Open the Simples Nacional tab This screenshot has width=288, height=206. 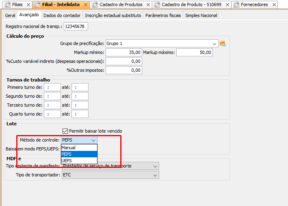coord(201,15)
